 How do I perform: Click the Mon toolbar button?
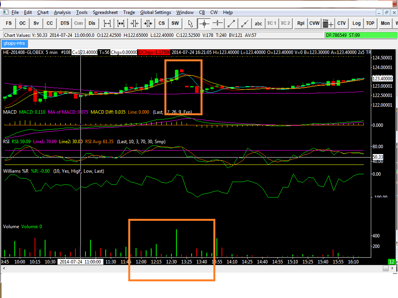coord(385,24)
